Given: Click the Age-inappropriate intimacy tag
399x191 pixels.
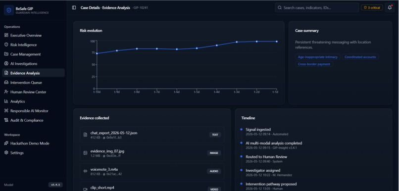Looking at the screenshot, I should [317, 57].
